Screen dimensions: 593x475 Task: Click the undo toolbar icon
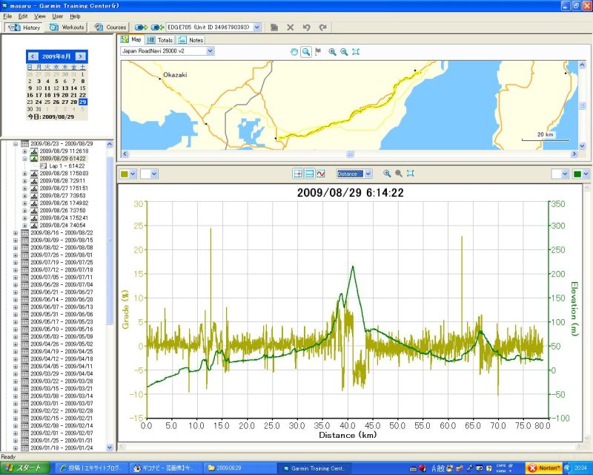[307, 27]
